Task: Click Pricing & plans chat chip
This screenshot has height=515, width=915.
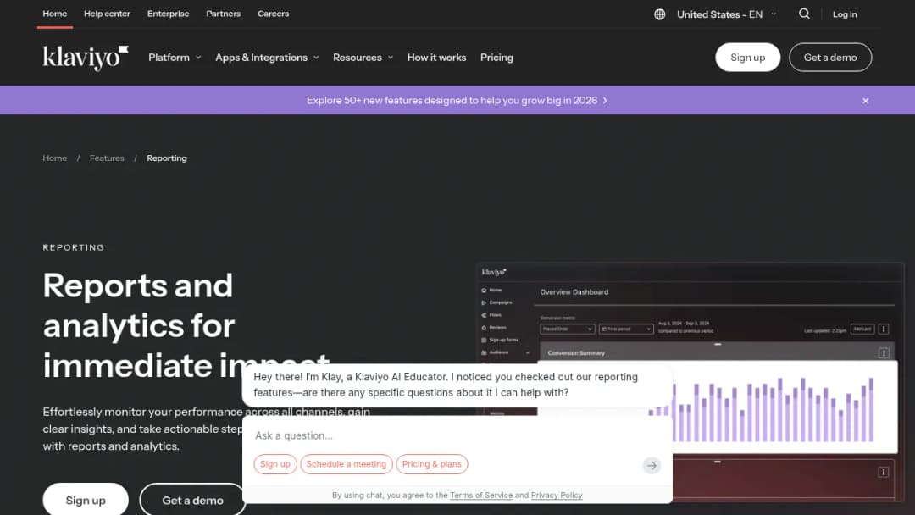Action: tap(432, 464)
